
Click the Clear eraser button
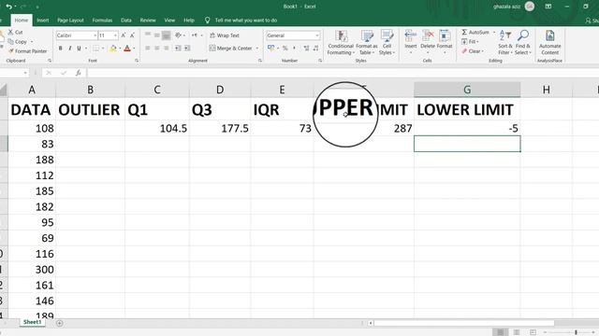point(472,51)
